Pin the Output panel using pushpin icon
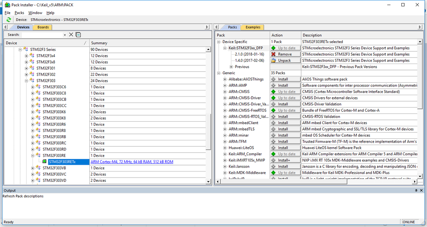Viewport: 427px width, 227px height. 416,190
